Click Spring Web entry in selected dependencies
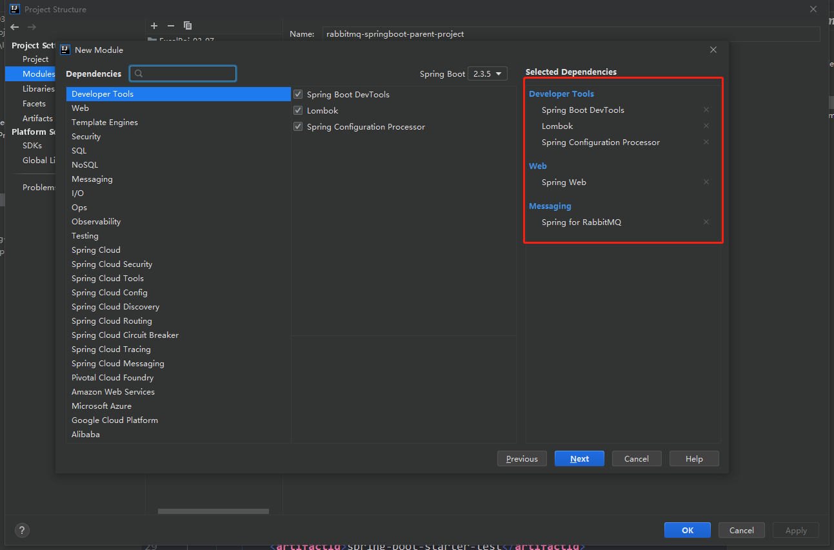The width and height of the screenshot is (834, 550). pos(564,182)
